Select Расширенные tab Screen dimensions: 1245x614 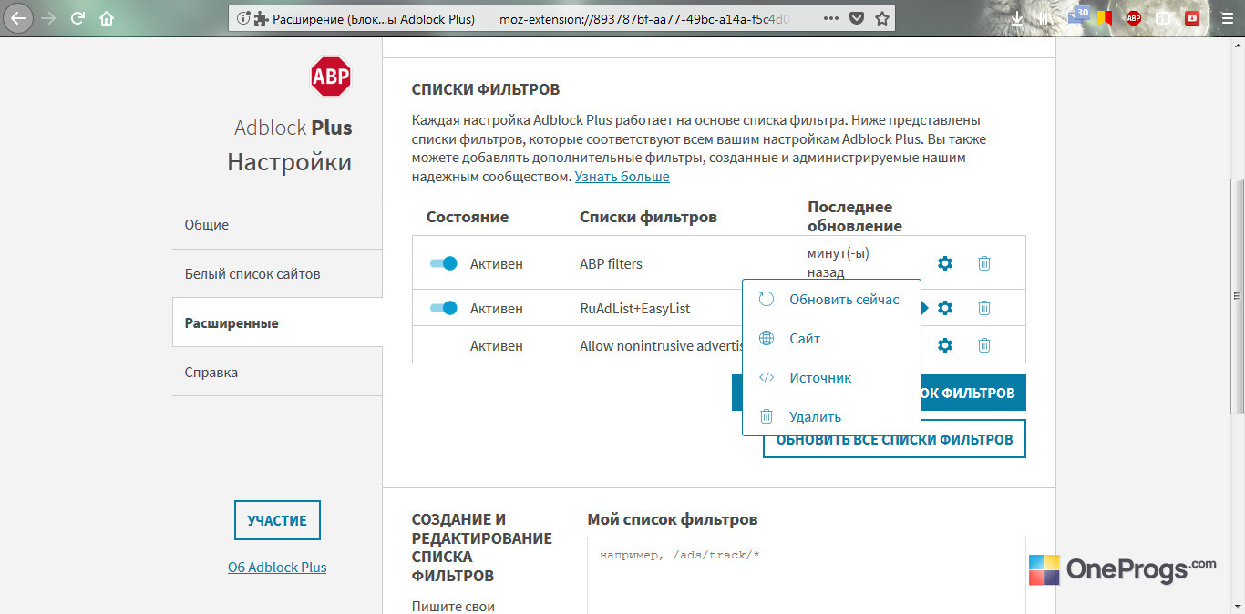tap(277, 322)
